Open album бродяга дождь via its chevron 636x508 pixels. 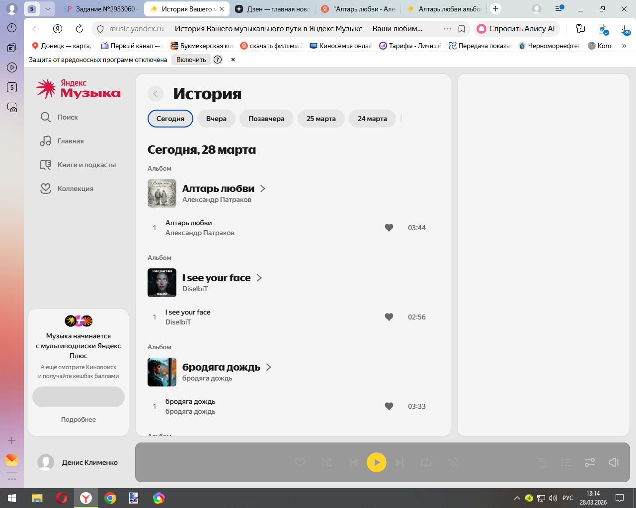[269, 367]
